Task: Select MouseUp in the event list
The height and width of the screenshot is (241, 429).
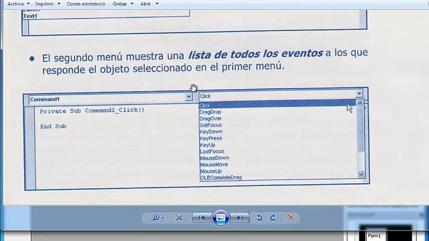Action: [x=210, y=171]
